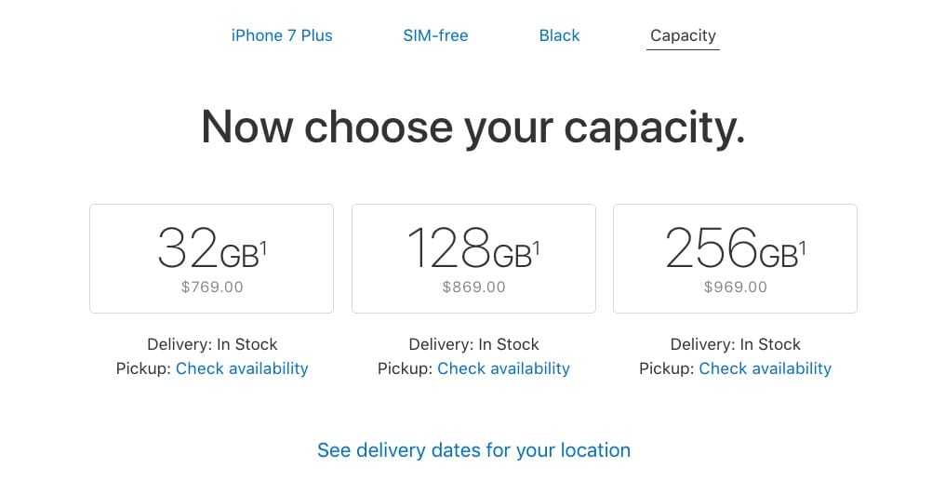This screenshot has height=481, width=932.
Task: Return to the Black color step
Action: (559, 35)
